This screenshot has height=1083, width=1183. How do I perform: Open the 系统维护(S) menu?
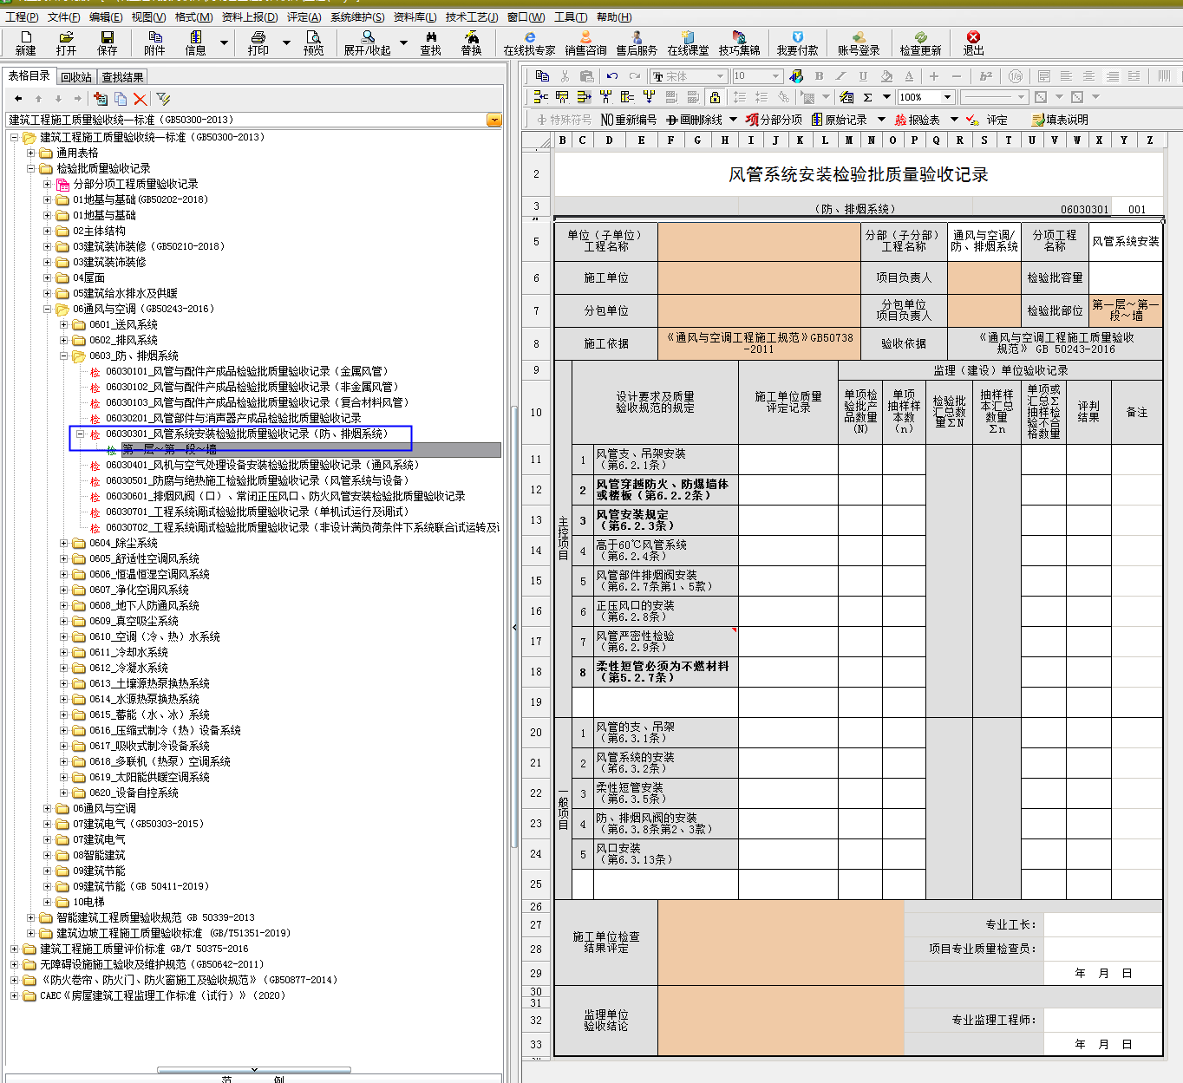point(357,16)
